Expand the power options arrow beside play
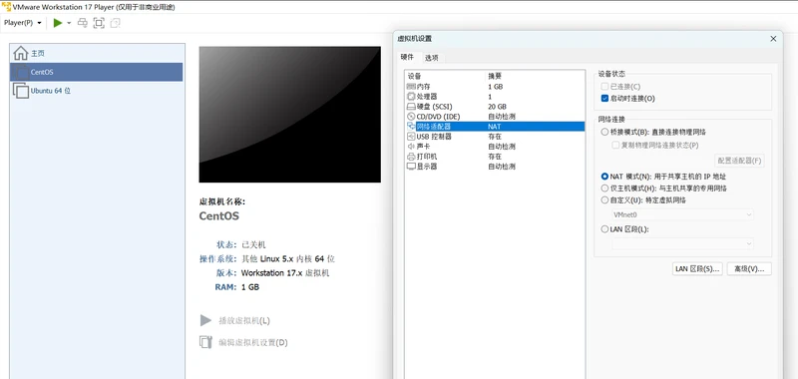 click(69, 23)
